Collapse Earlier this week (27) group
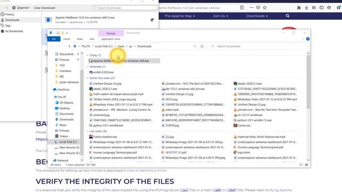 click(x=88, y=78)
